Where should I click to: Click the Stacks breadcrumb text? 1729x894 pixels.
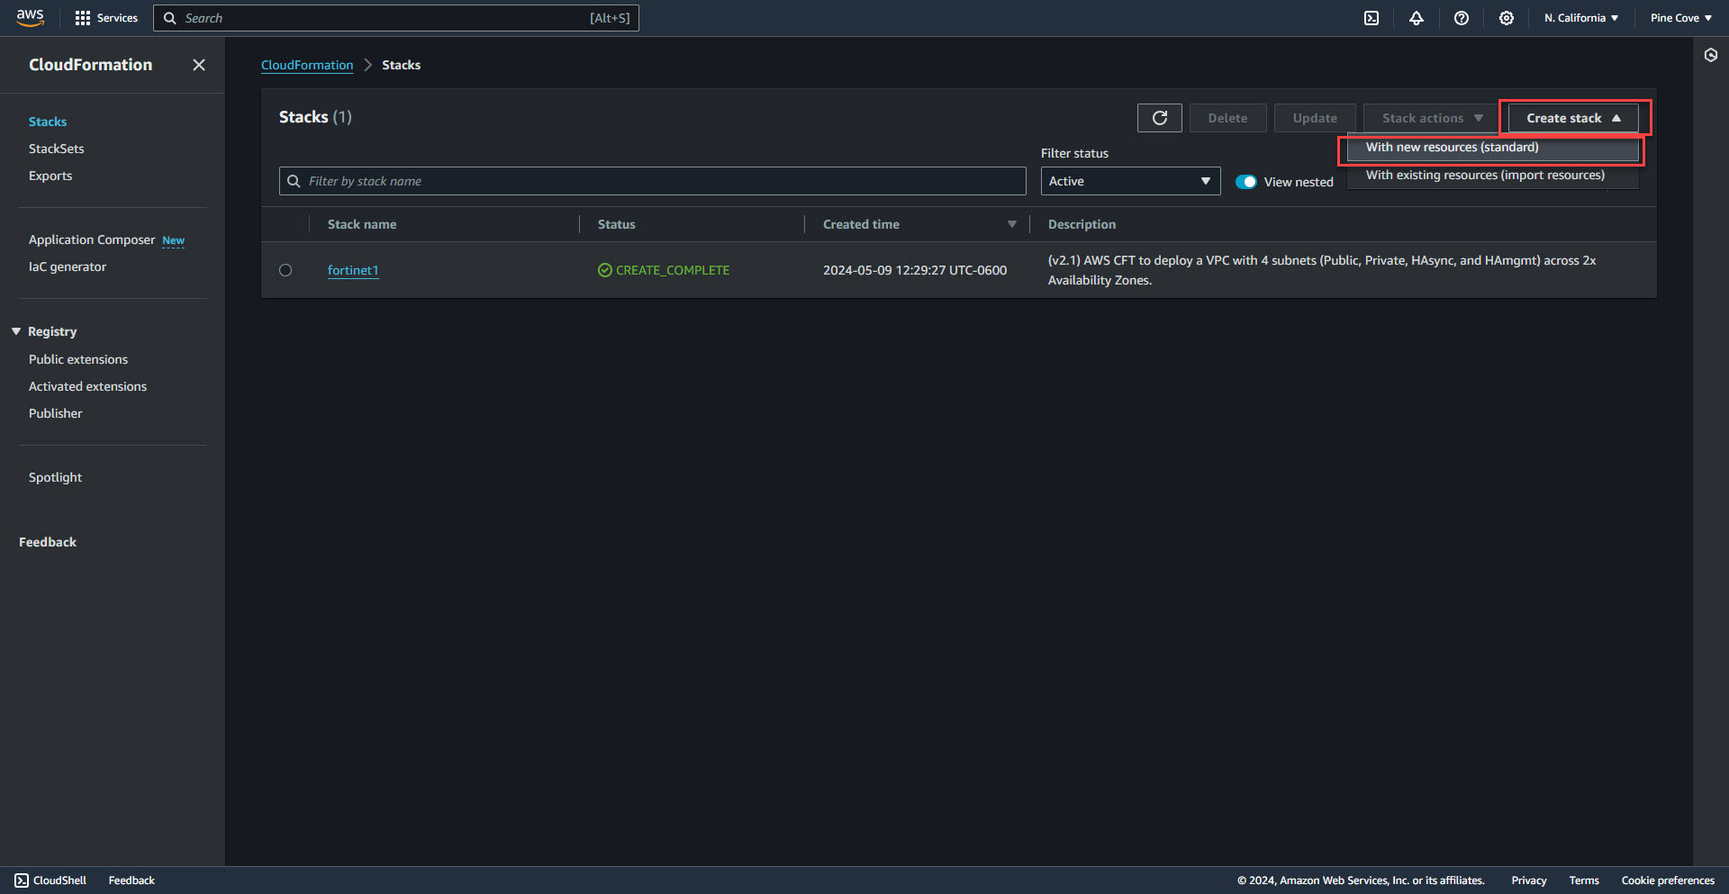402,65
